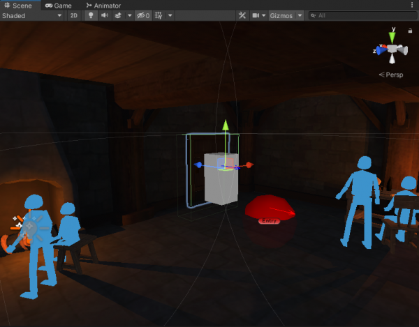Switch Persp projection label

(x=391, y=75)
